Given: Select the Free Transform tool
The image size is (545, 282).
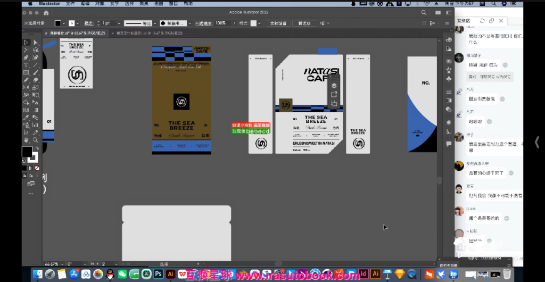Looking at the screenshot, I should tap(36, 95).
